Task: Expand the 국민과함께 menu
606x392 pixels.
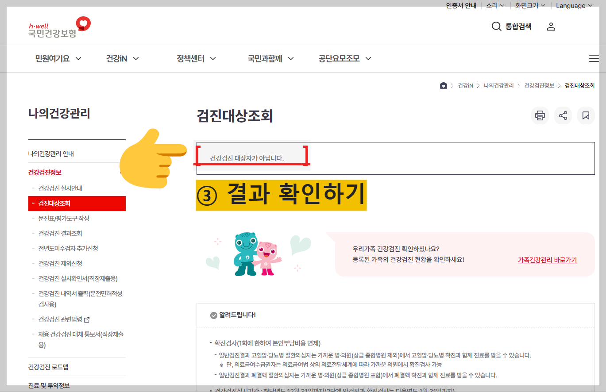Action: coord(270,58)
